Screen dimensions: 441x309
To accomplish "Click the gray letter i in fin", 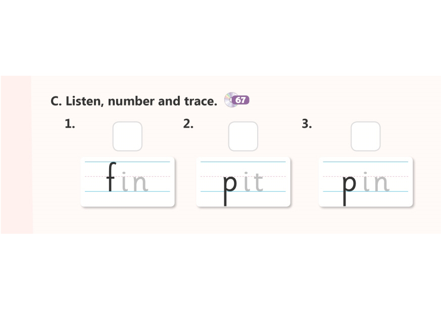I will coord(125,182).
